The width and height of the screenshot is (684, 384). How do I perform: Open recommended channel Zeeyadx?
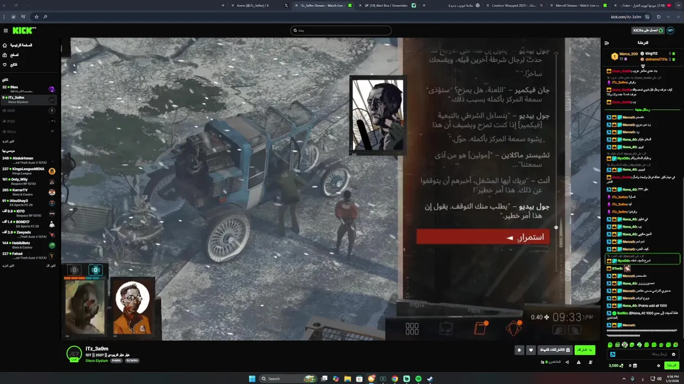[x=29, y=235]
